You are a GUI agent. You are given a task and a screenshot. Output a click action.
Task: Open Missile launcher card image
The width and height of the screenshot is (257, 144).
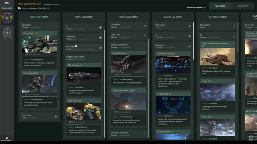(84, 76)
